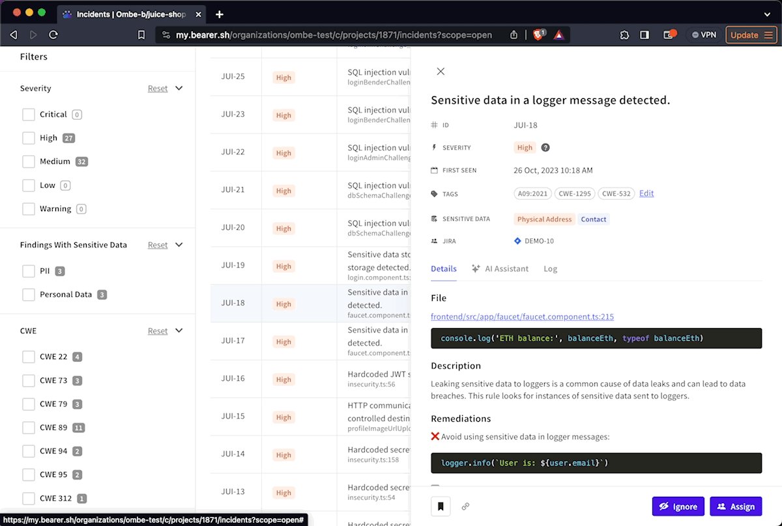Switch to the AI Assistant tab
782x526 pixels.
point(500,269)
